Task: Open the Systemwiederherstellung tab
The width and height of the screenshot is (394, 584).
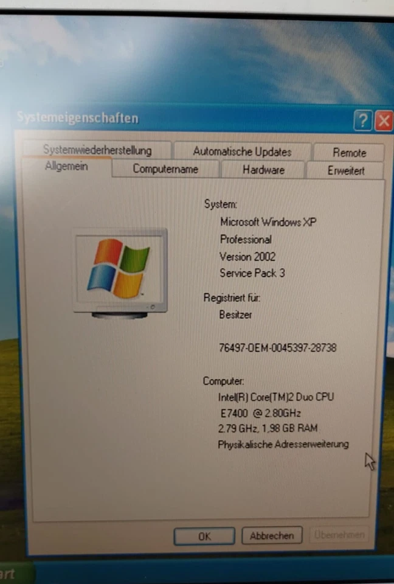Action: (x=97, y=150)
